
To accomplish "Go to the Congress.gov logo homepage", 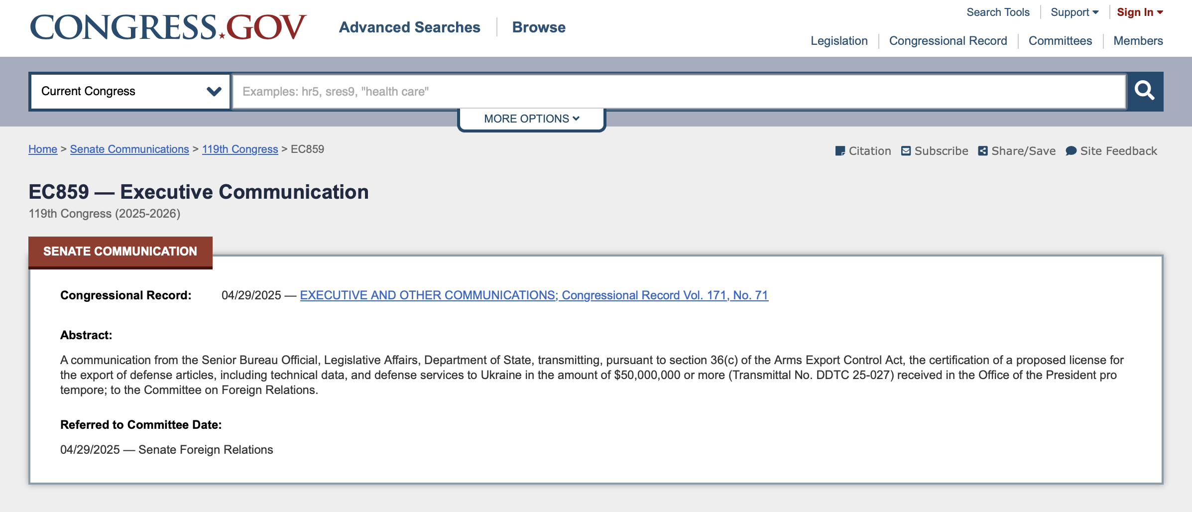I will (x=168, y=27).
